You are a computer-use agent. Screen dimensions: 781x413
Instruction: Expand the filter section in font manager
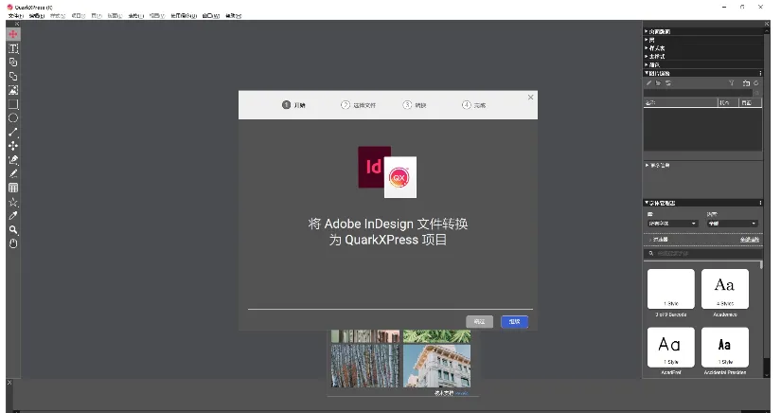click(650, 240)
